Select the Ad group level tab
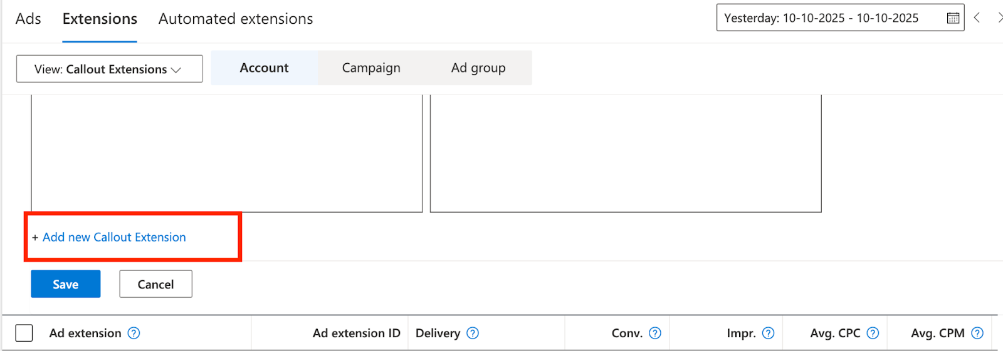Viewport: 1003px width, 351px height. 478,68
